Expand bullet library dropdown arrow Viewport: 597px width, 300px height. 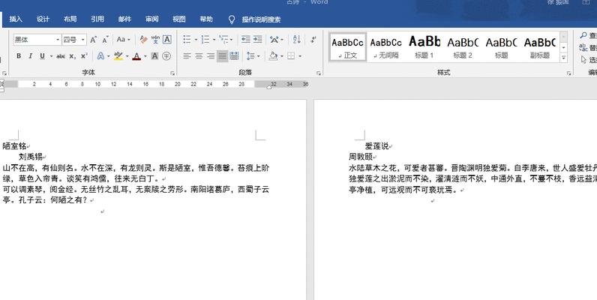pos(196,40)
